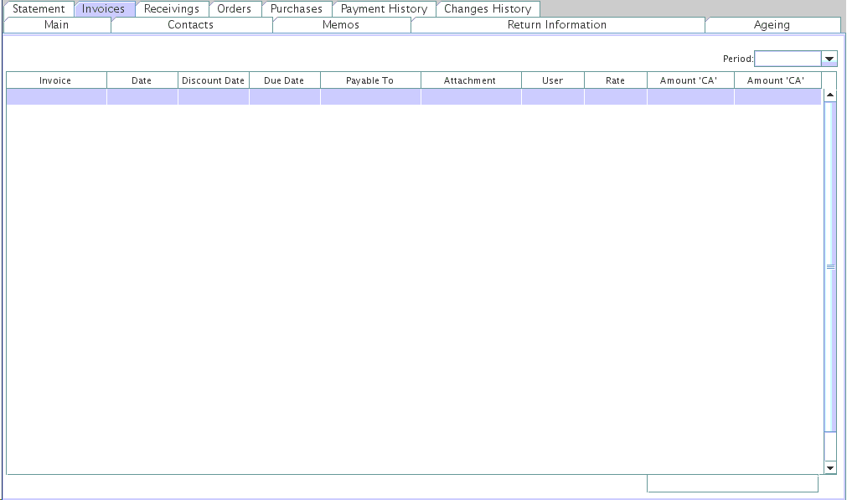Click the vertical scrollbar thumb

coord(830,266)
